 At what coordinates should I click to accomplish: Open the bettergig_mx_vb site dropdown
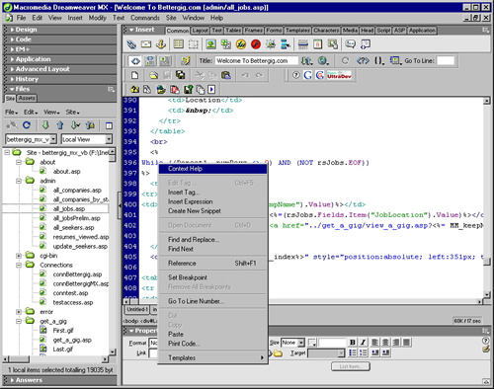53,139
